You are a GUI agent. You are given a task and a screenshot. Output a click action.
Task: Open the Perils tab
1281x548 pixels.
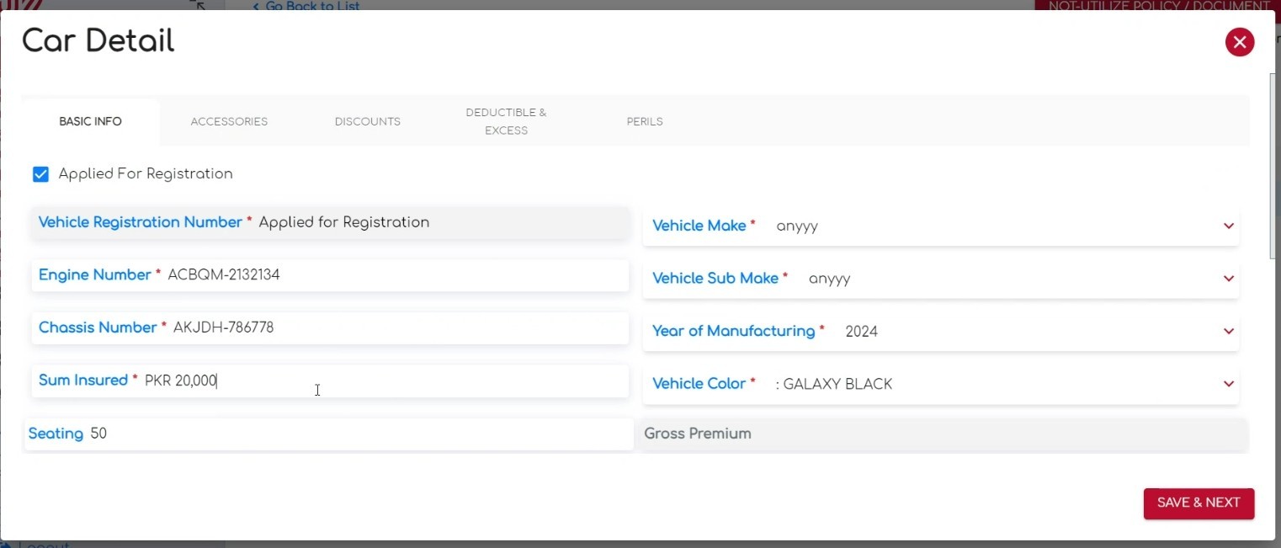(645, 122)
